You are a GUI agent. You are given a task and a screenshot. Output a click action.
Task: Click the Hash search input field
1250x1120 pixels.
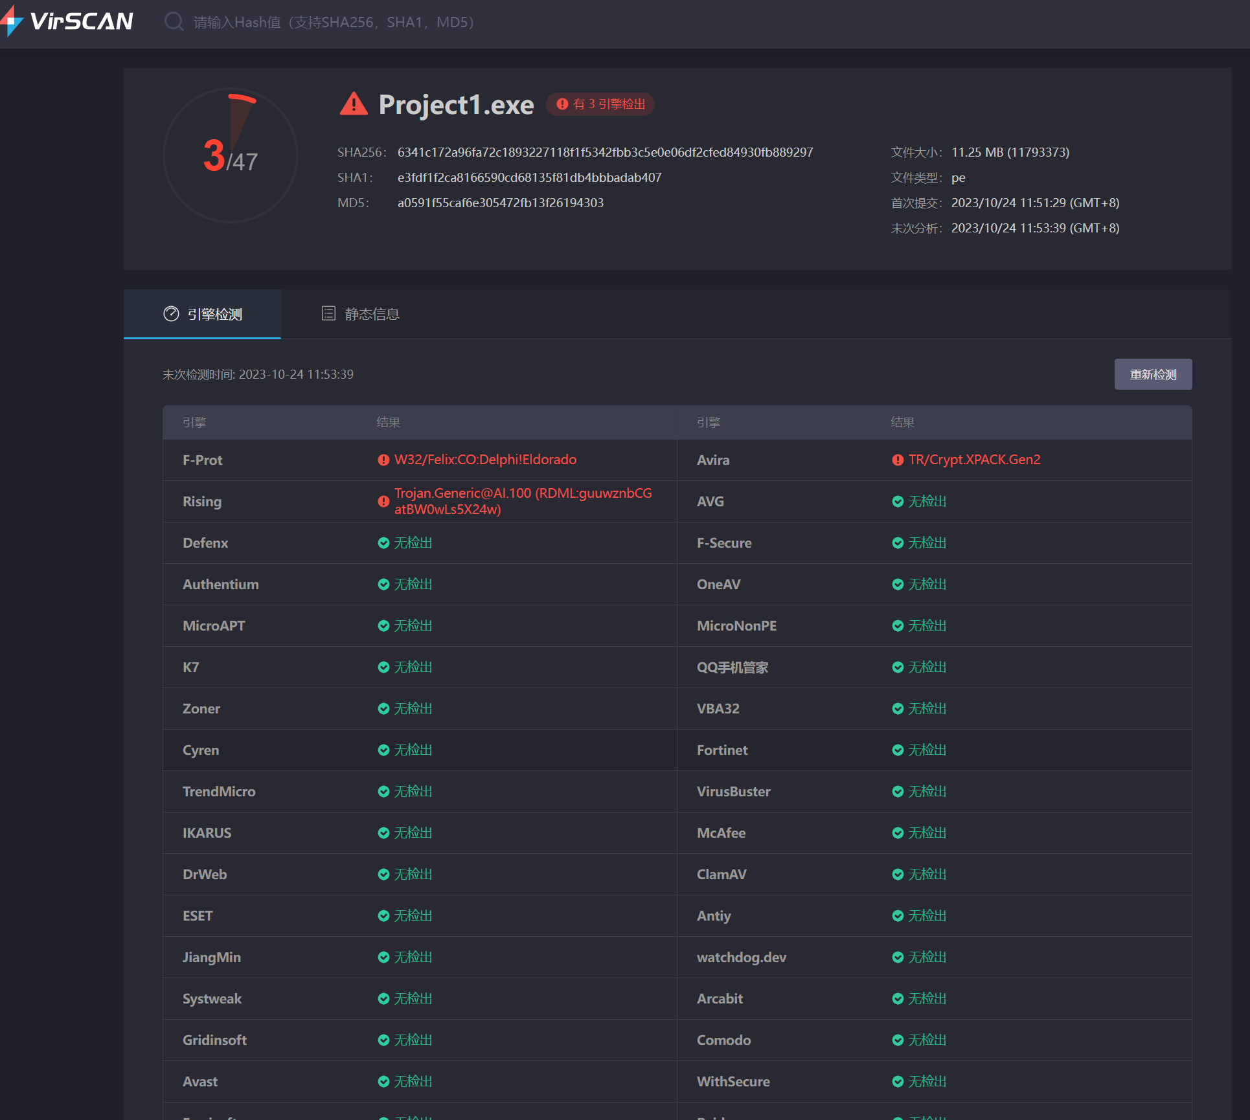click(x=334, y=23)
